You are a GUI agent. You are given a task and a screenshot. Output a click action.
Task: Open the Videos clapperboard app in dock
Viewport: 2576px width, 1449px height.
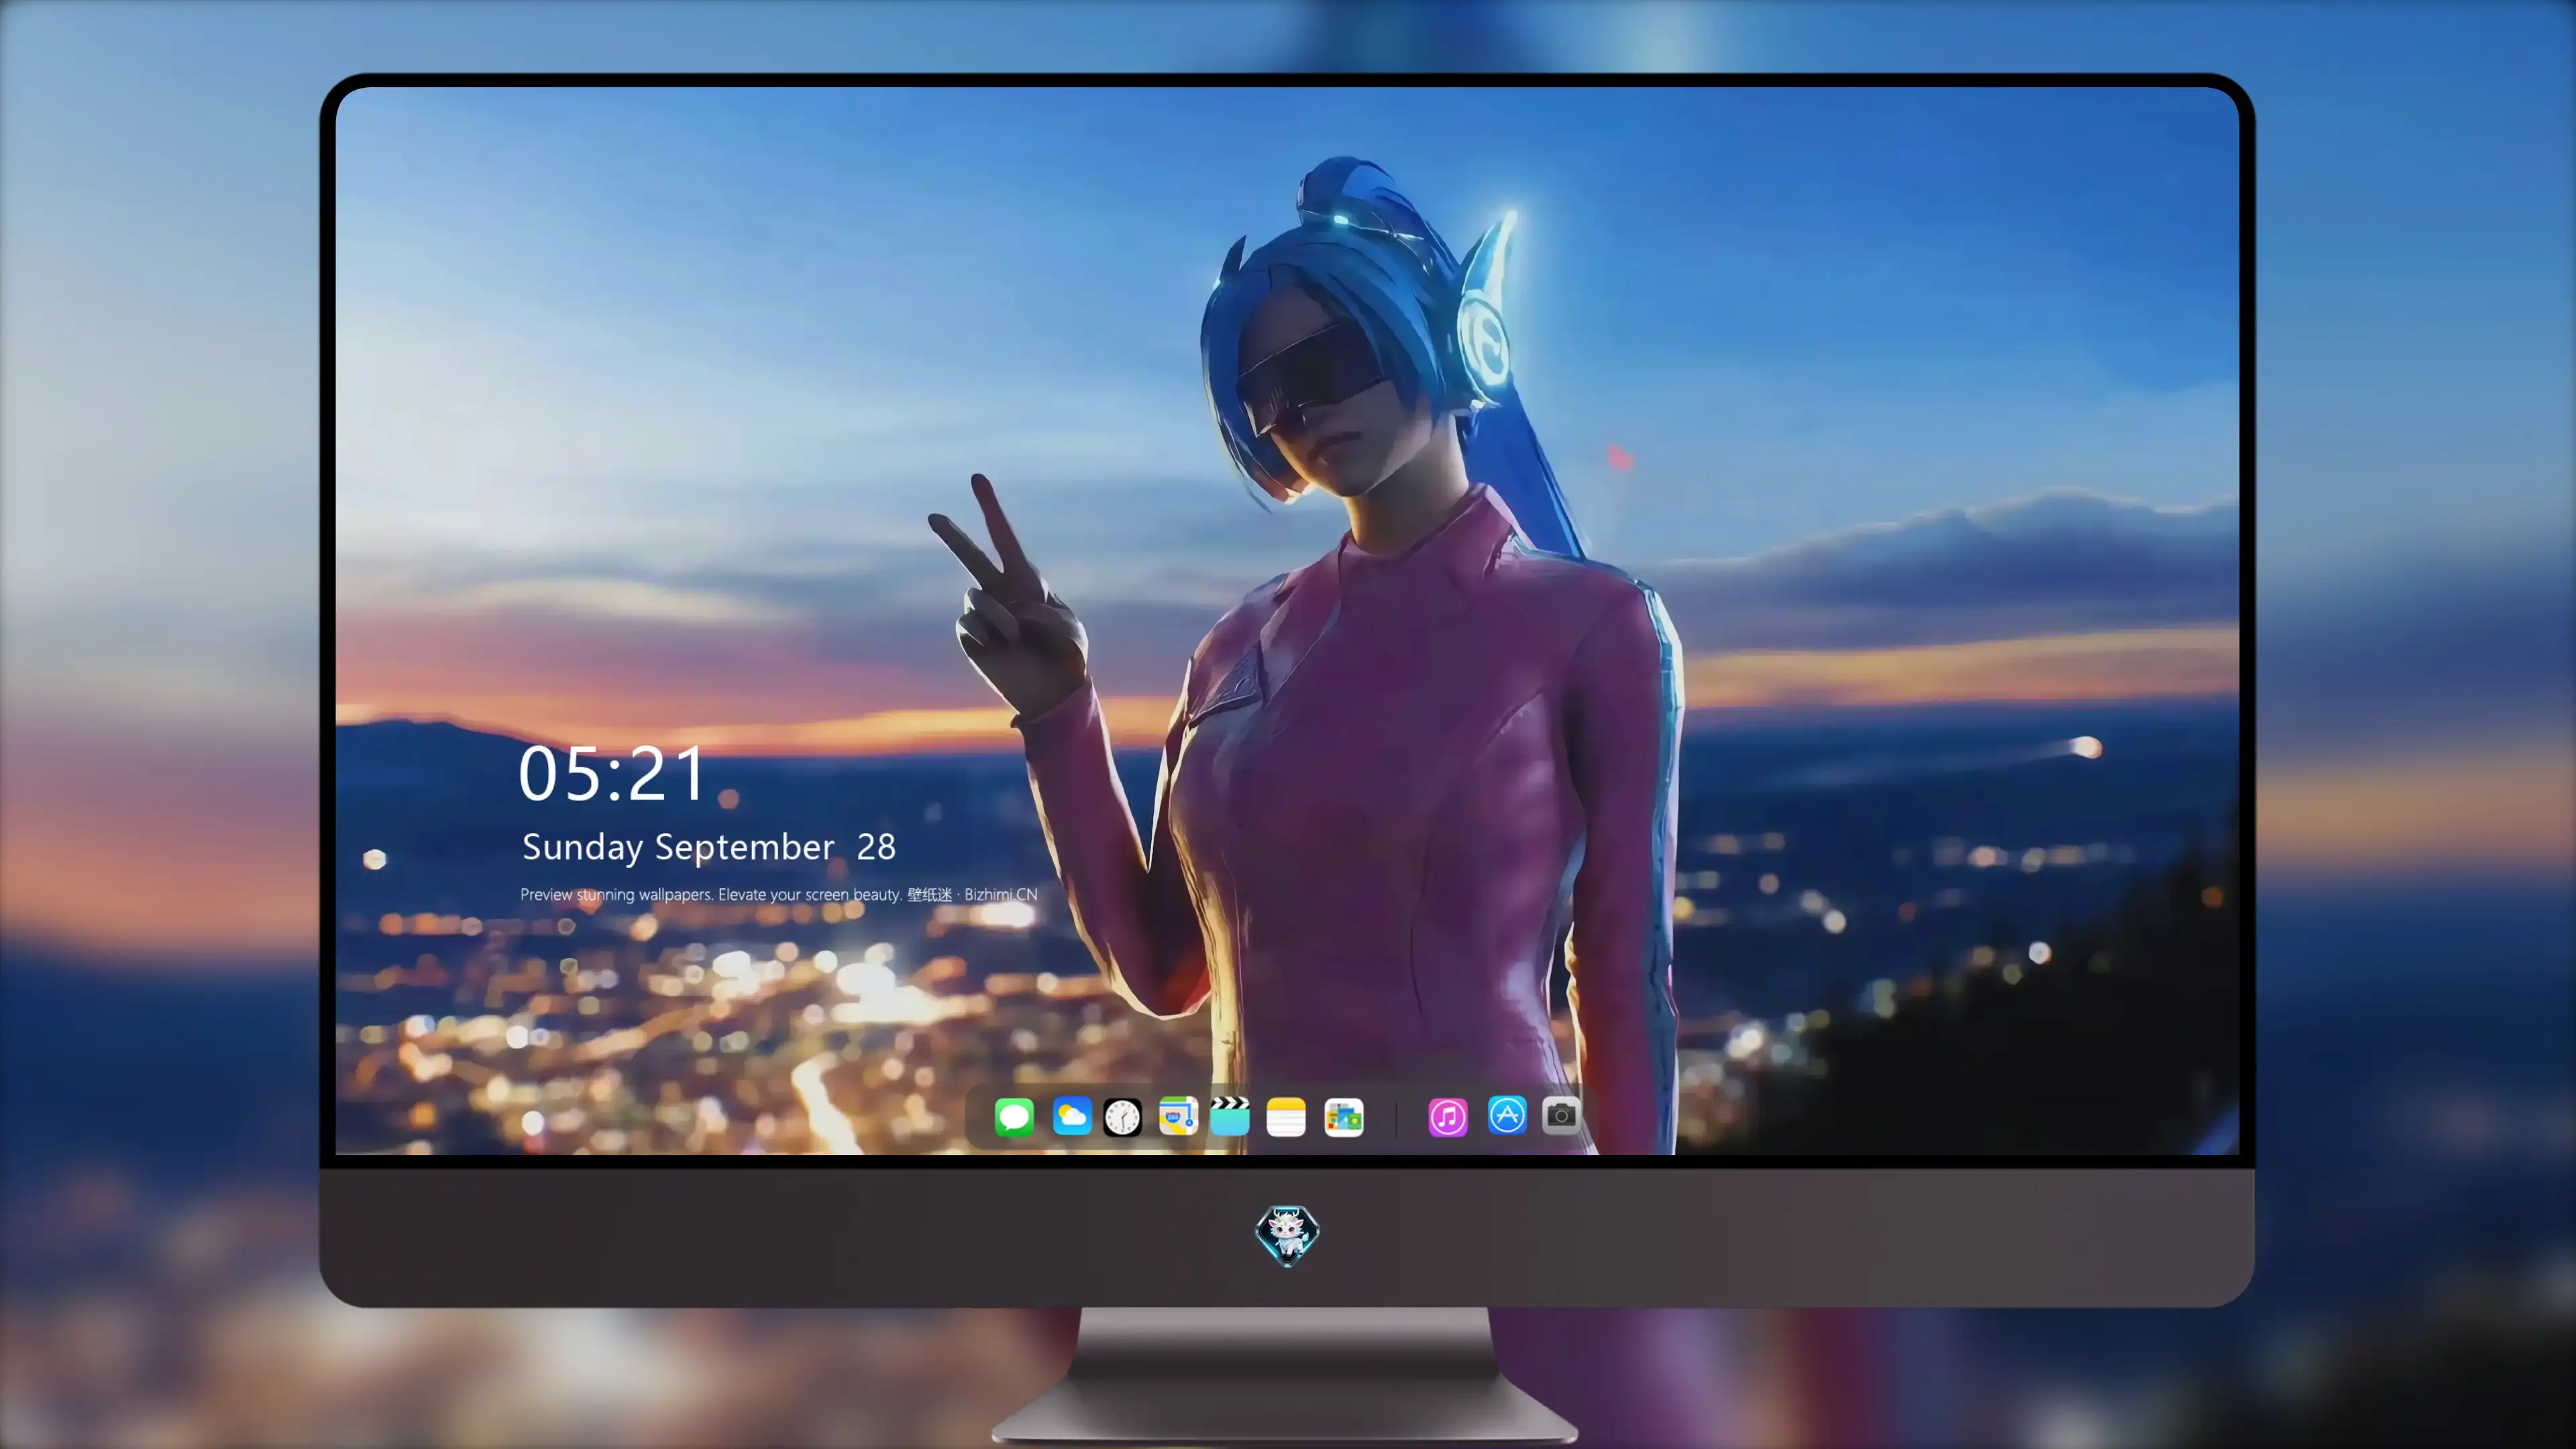coord(1230,1116)
